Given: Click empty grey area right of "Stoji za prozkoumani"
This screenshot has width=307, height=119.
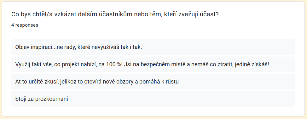Looking at the screenshot, I should click(x=181, y=99).
